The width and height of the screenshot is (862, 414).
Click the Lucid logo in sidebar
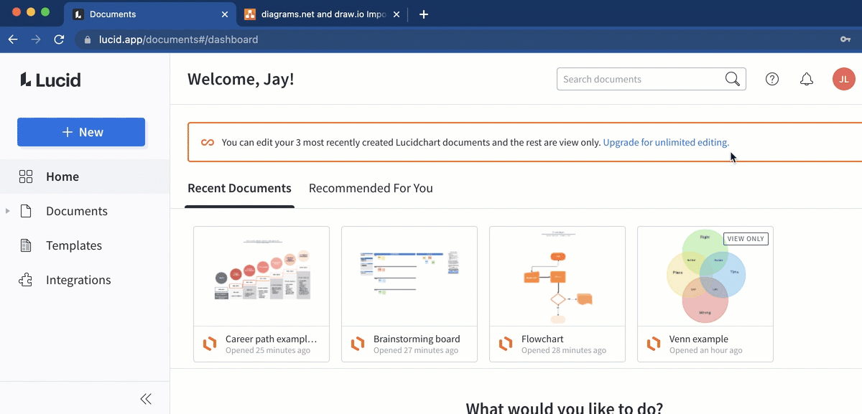point(50,80)
